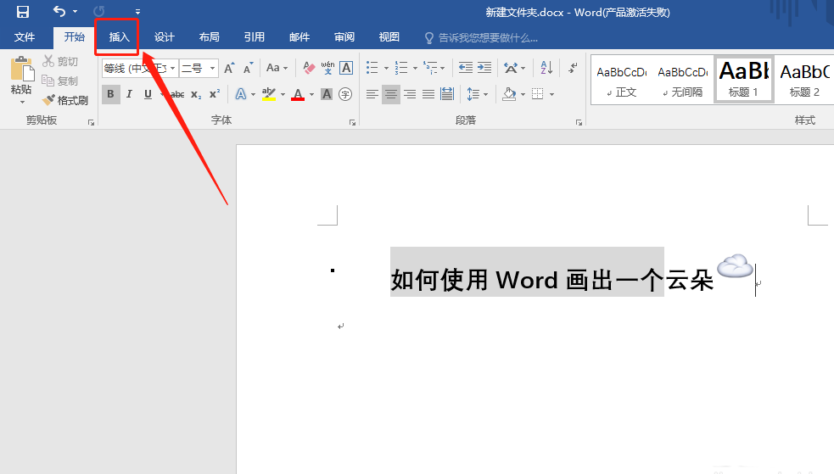Expand the line spacing dropdown
834x474 pixels.
[x=485, y=94]
